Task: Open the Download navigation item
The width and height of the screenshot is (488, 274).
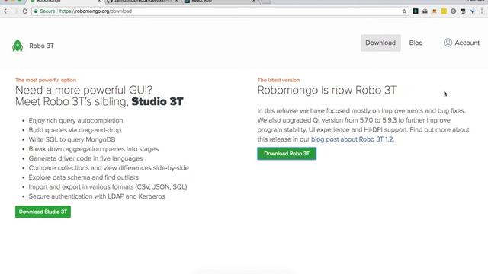Action: (x=380, y=43)
